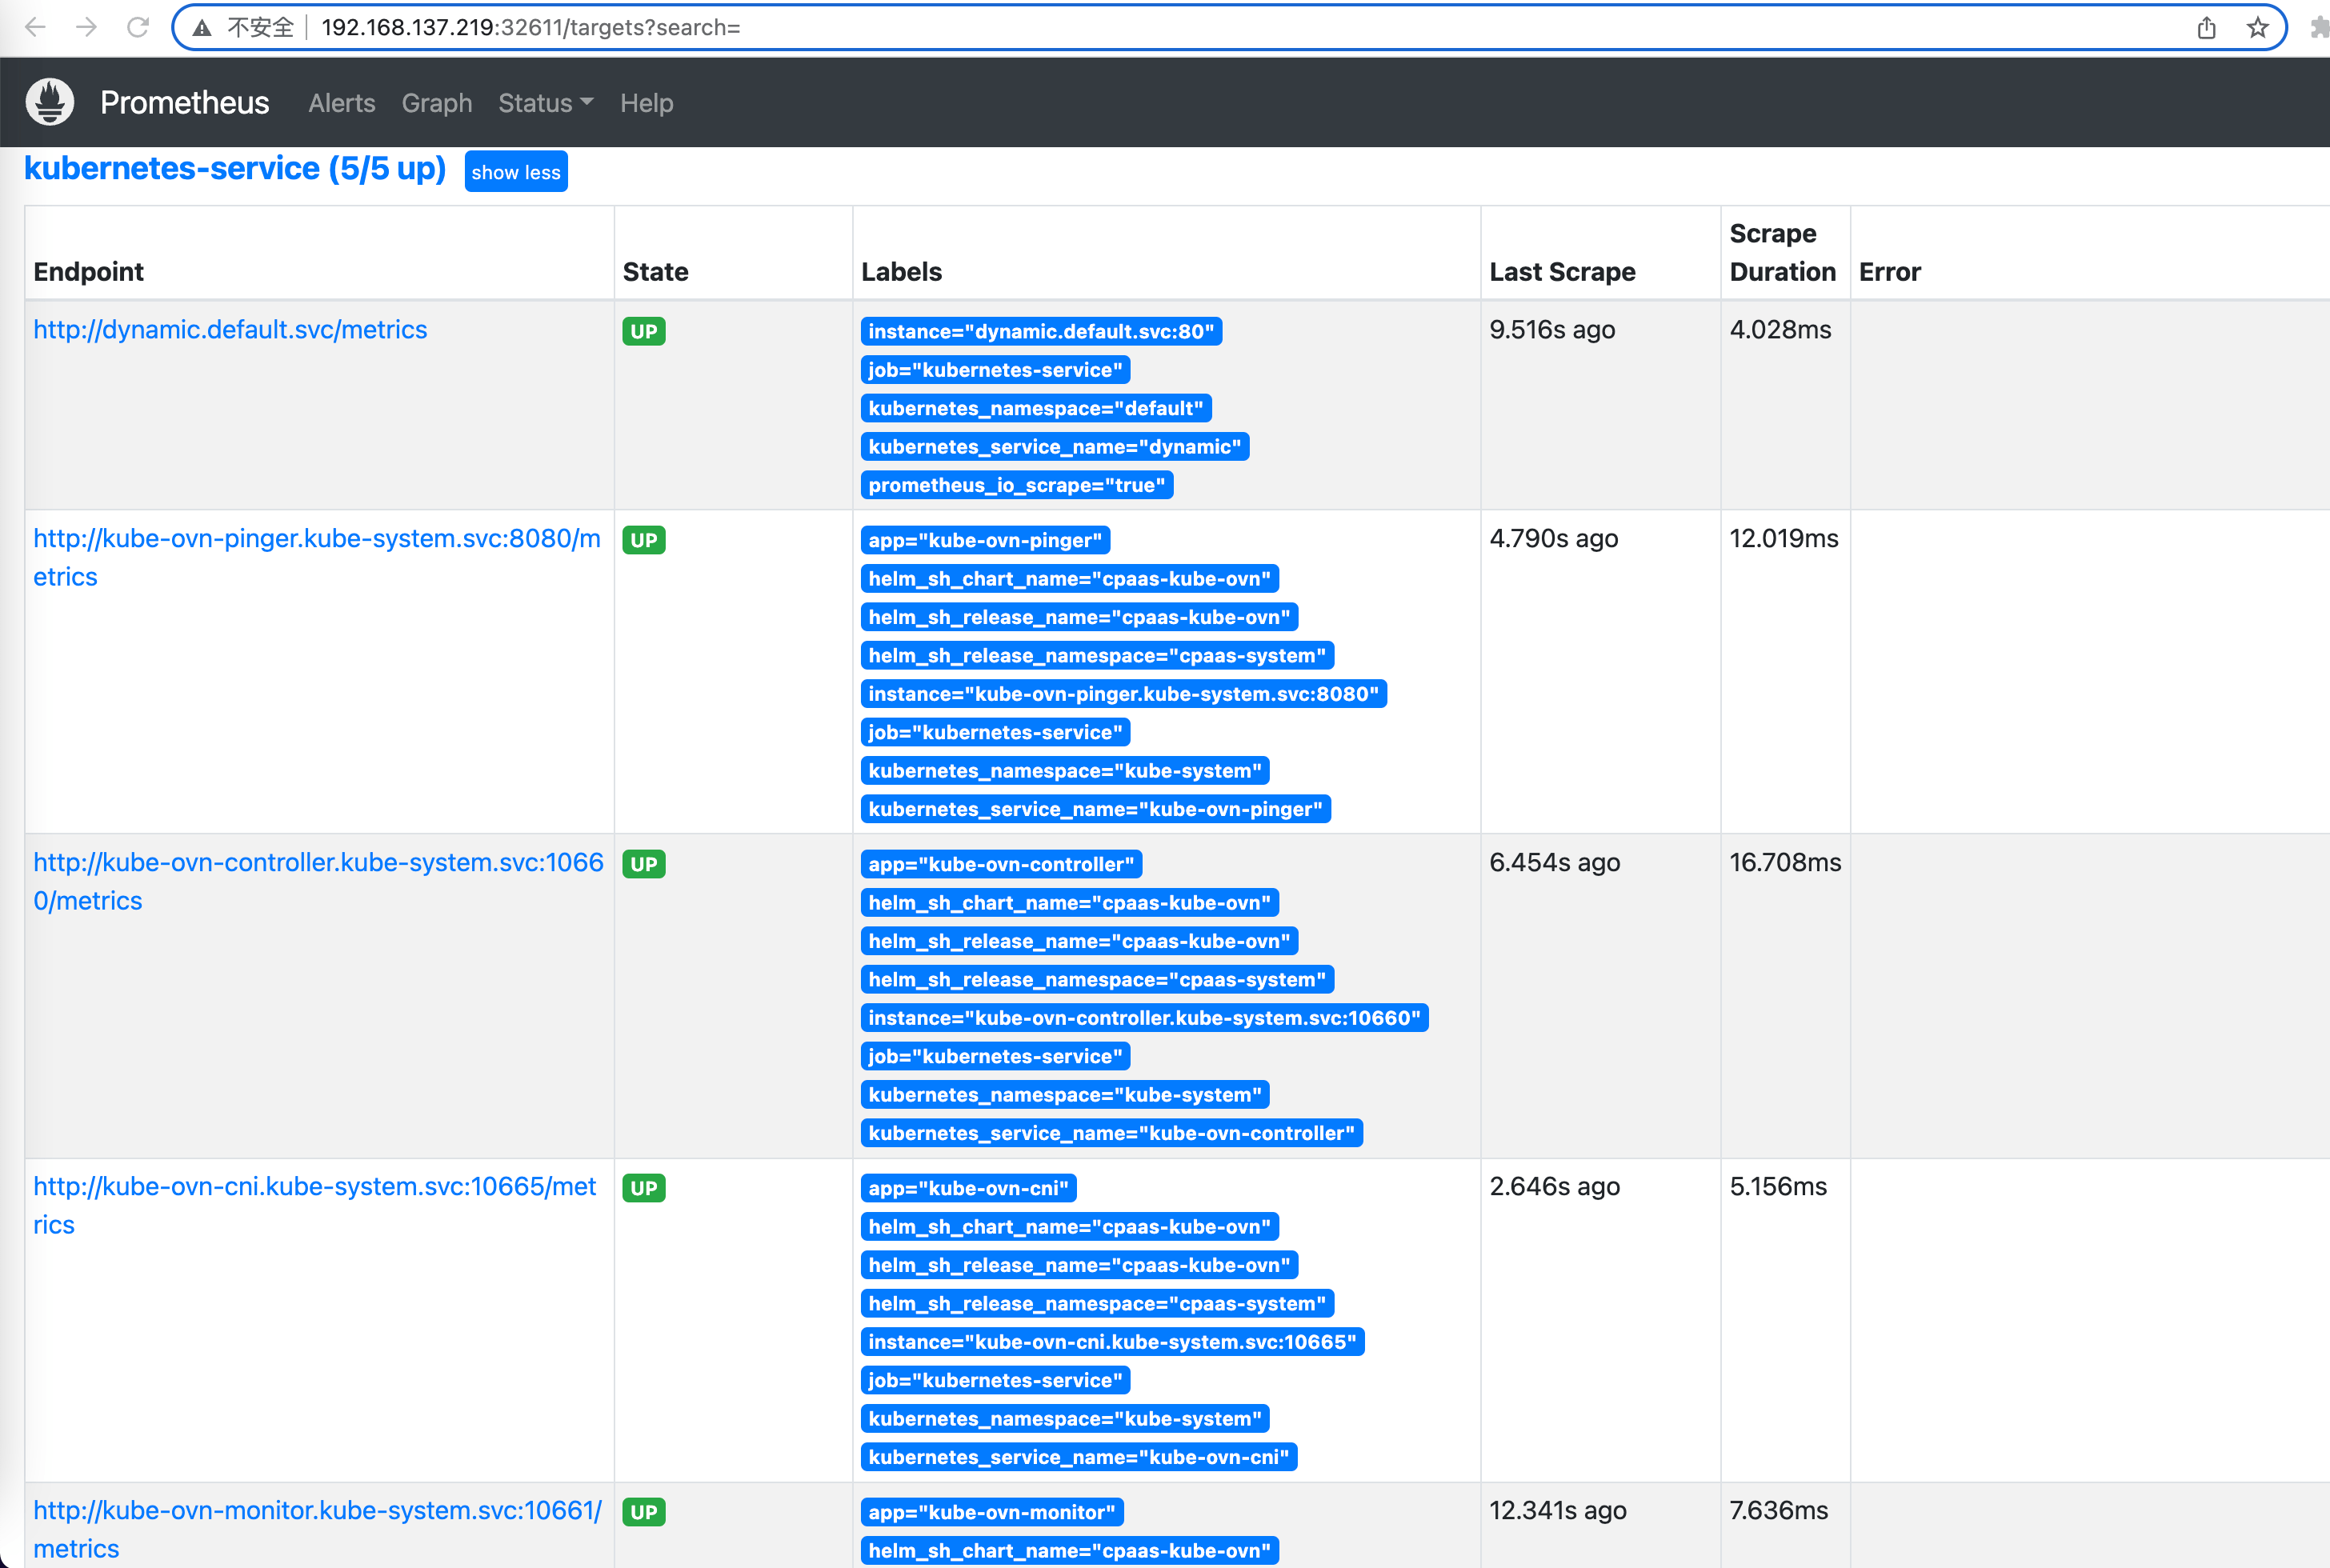Image resolution: width=2330 pixels, height=1568 pixels.
Task: Open the kube-ovn-pinger metrics endpoint link
Action: click(x=316, y=538)
